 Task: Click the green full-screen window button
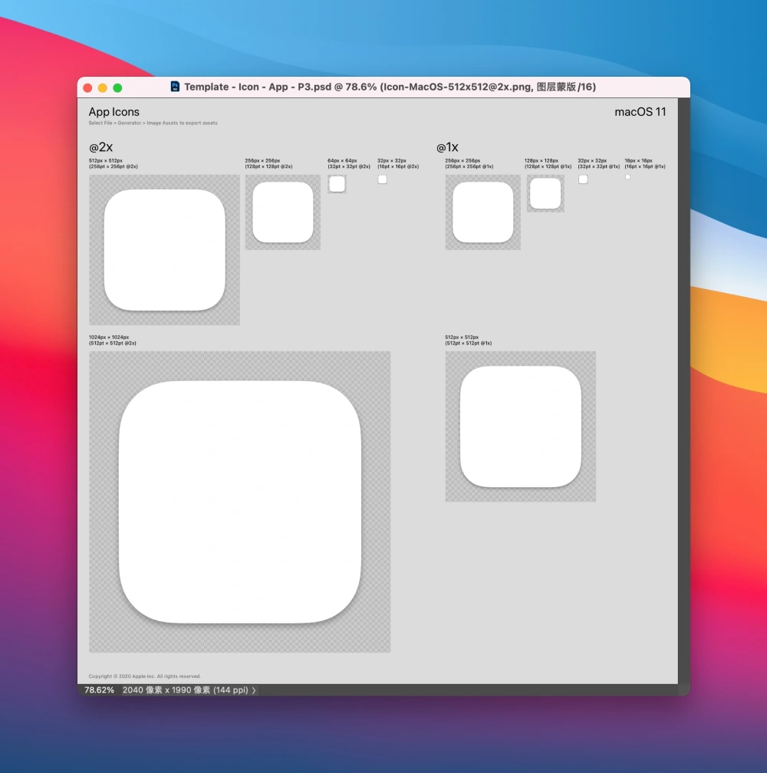tap(117, 87)
